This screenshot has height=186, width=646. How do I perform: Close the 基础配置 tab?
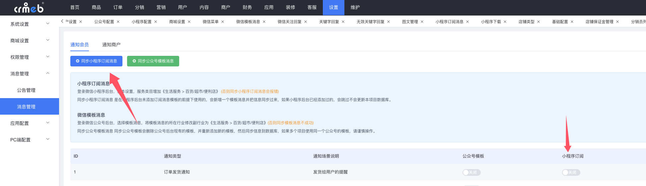[x=572, y=22]
